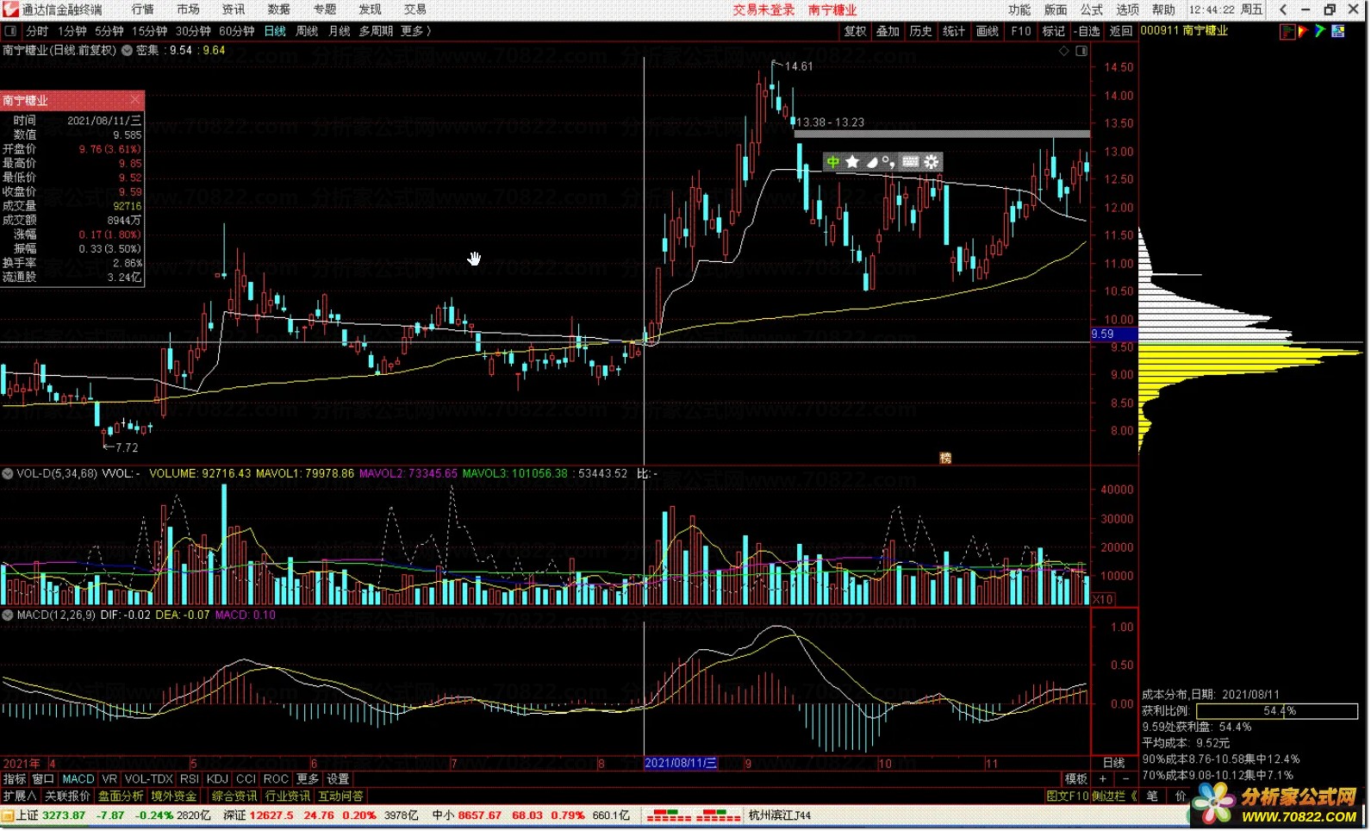The image size is (1371, 831).
Task: Switch chart to 60分钟 period
Action: click(x=237, y=31)
